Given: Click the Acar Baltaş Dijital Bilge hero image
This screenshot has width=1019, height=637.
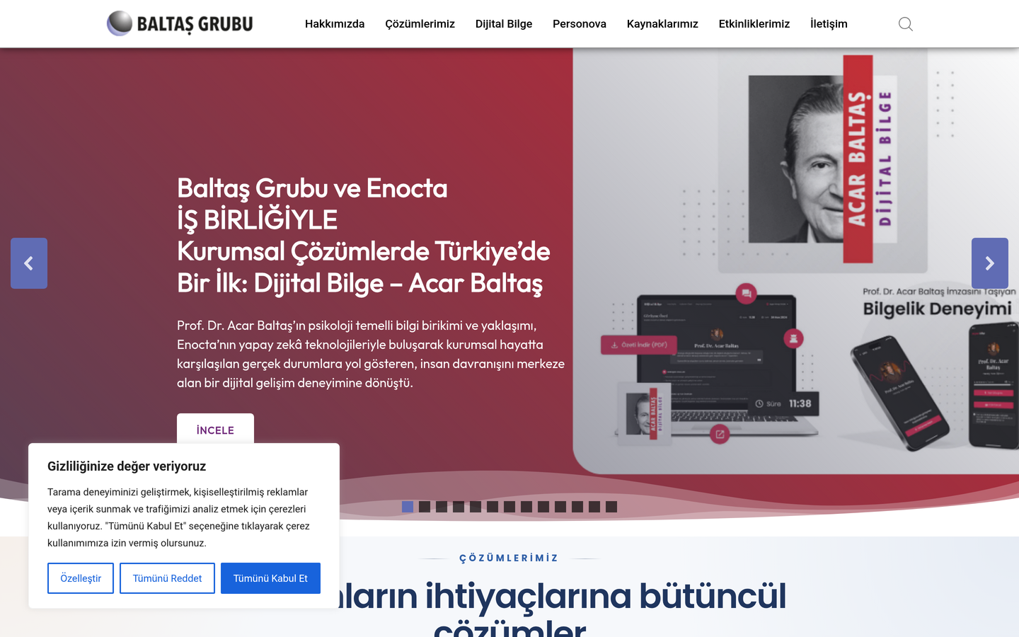Looking at the screenshot, I should (795, 260).
